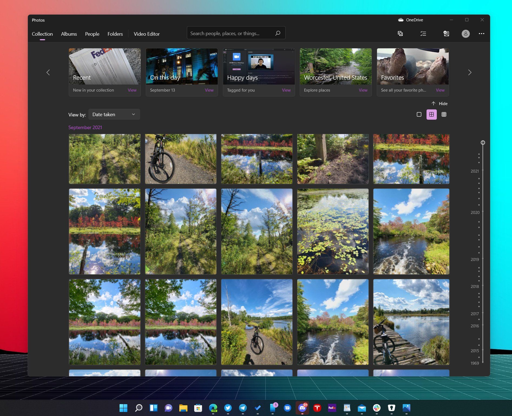Hide the suggestions carousel
The width and height of the screenshot is (512, 416).
[x=440, y=103]
